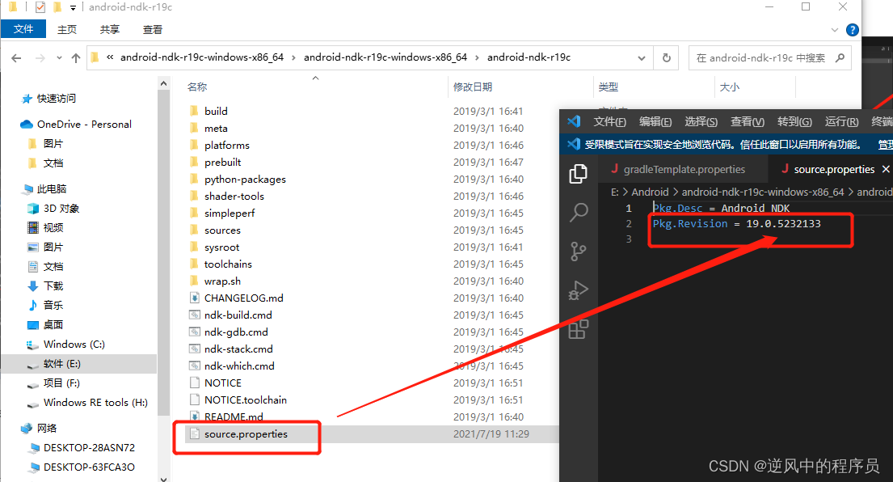This screenshot has width=893, height=482.
Task: Navigate up one folder level
Action: point(75,57)
